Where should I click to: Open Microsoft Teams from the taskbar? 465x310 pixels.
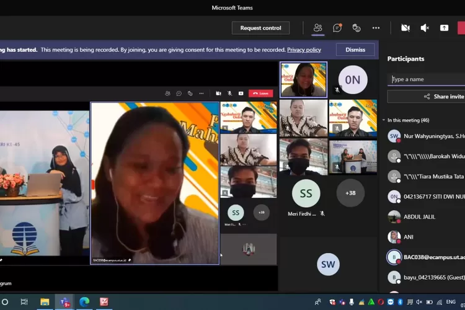point(64,302)
